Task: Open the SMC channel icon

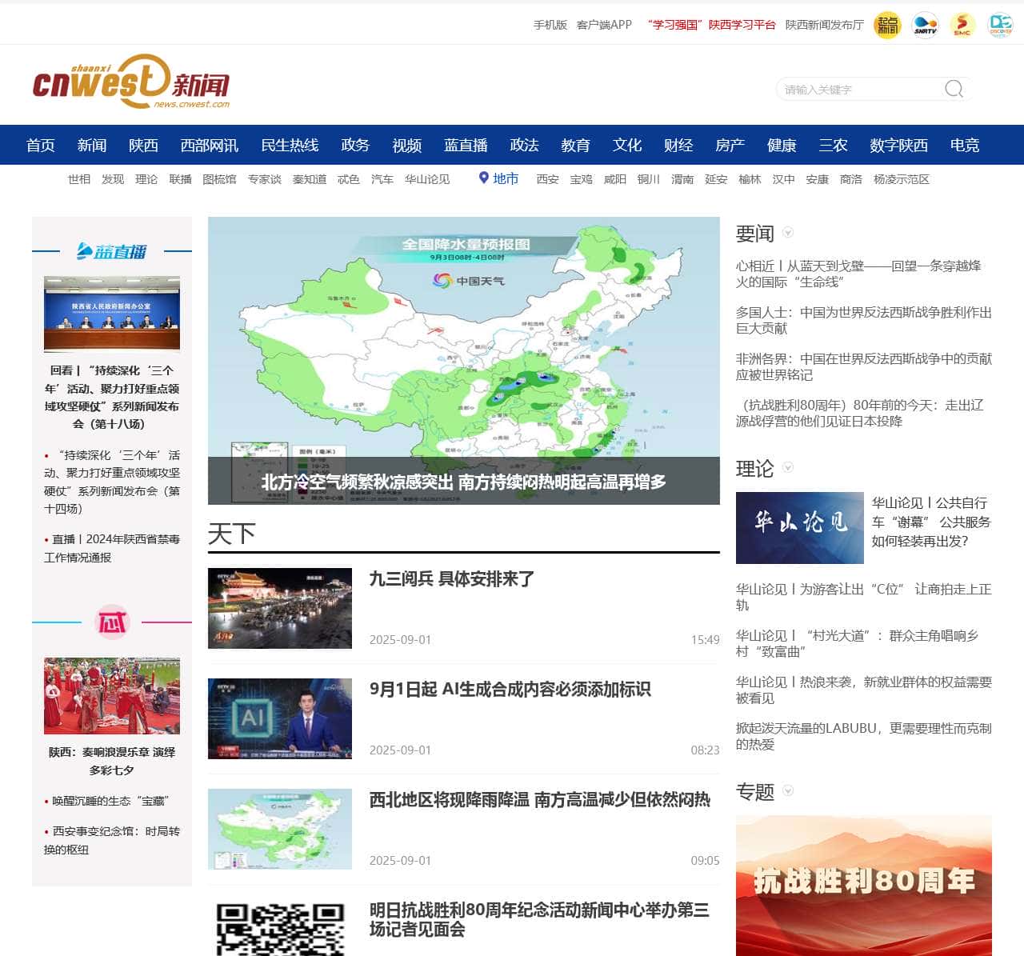Action: click(x=963, y=25)
